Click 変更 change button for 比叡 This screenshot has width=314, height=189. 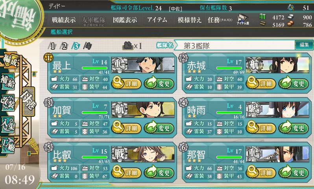[159, 172]
